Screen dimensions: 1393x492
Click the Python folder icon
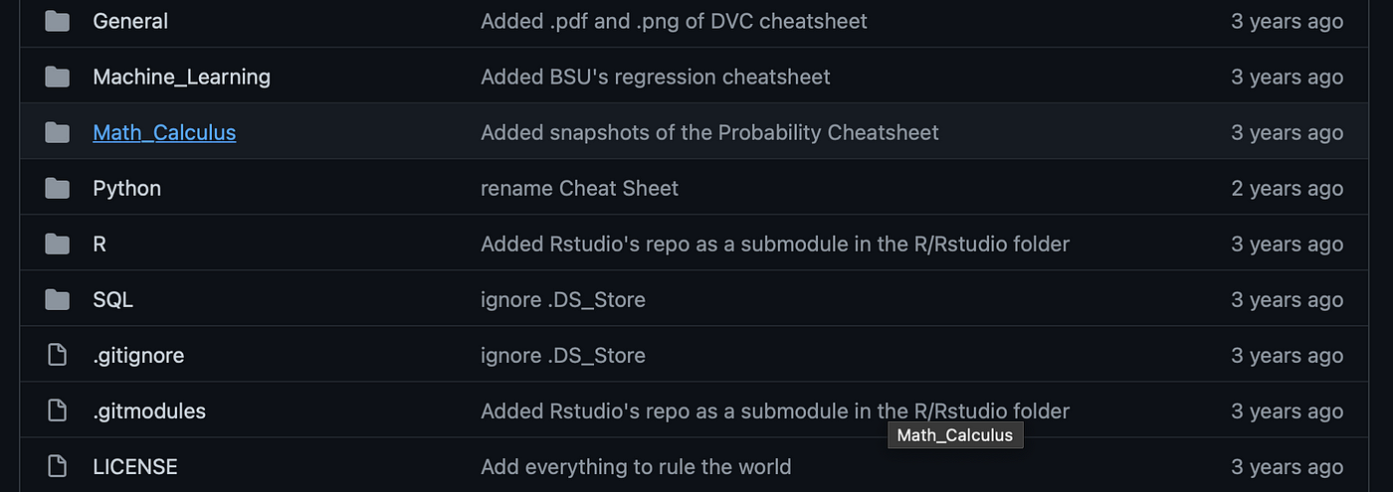58,188
